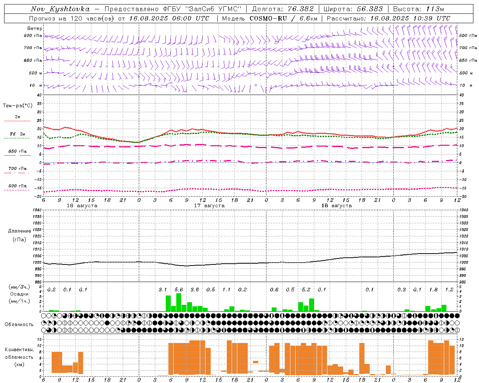Click the dotted 500 гПа temperature legend line
Screen dimensions: 479x383
16,190
